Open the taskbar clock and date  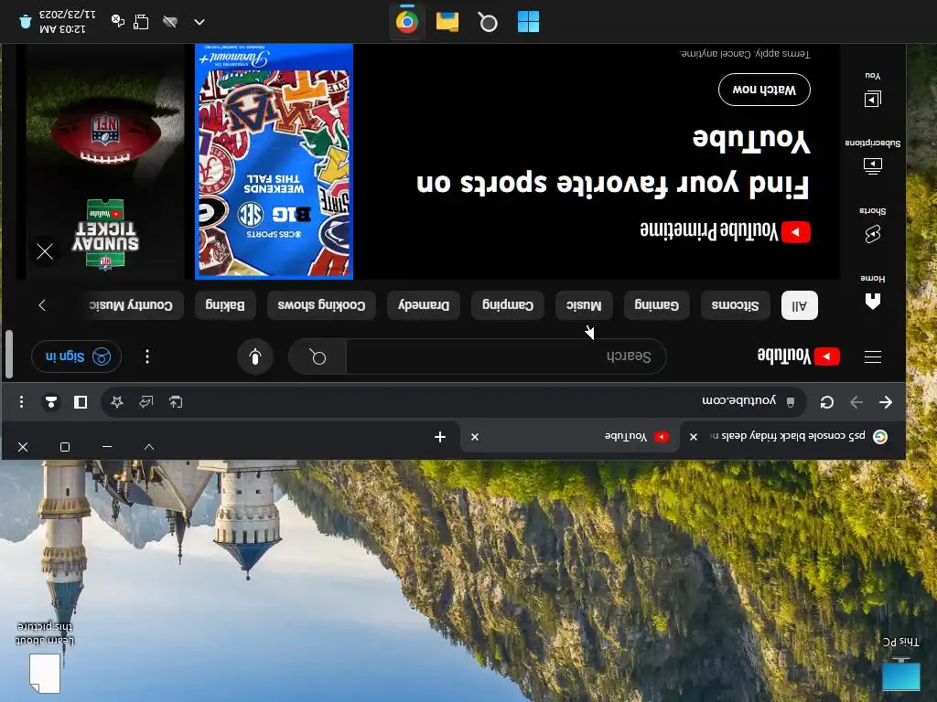click(x=67, y=22)
